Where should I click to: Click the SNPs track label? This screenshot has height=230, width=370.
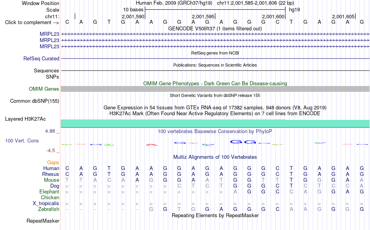click(x=53, y=77)
